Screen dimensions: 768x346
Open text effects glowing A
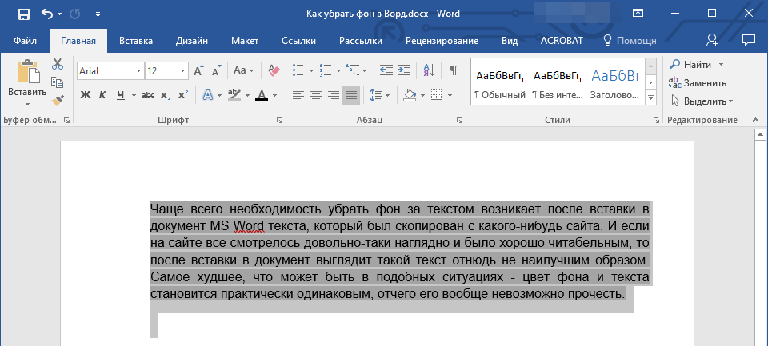pyautogui.click(x=208, y=95)
